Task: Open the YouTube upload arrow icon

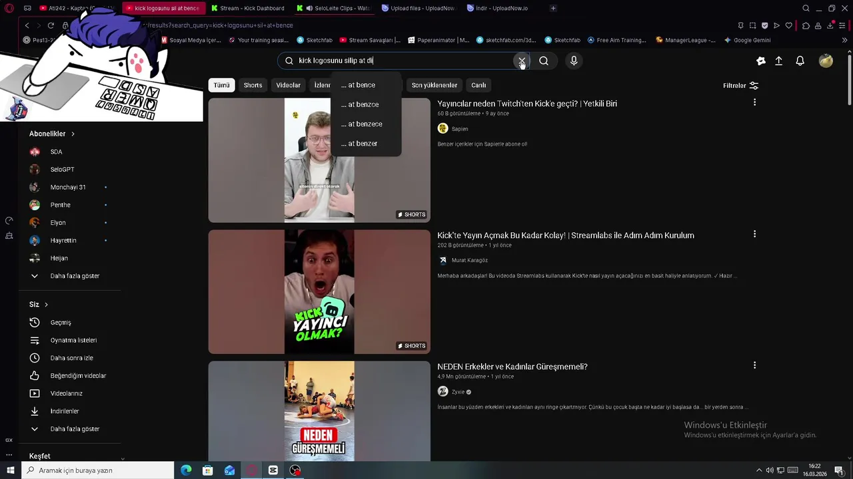Action: 778,61
